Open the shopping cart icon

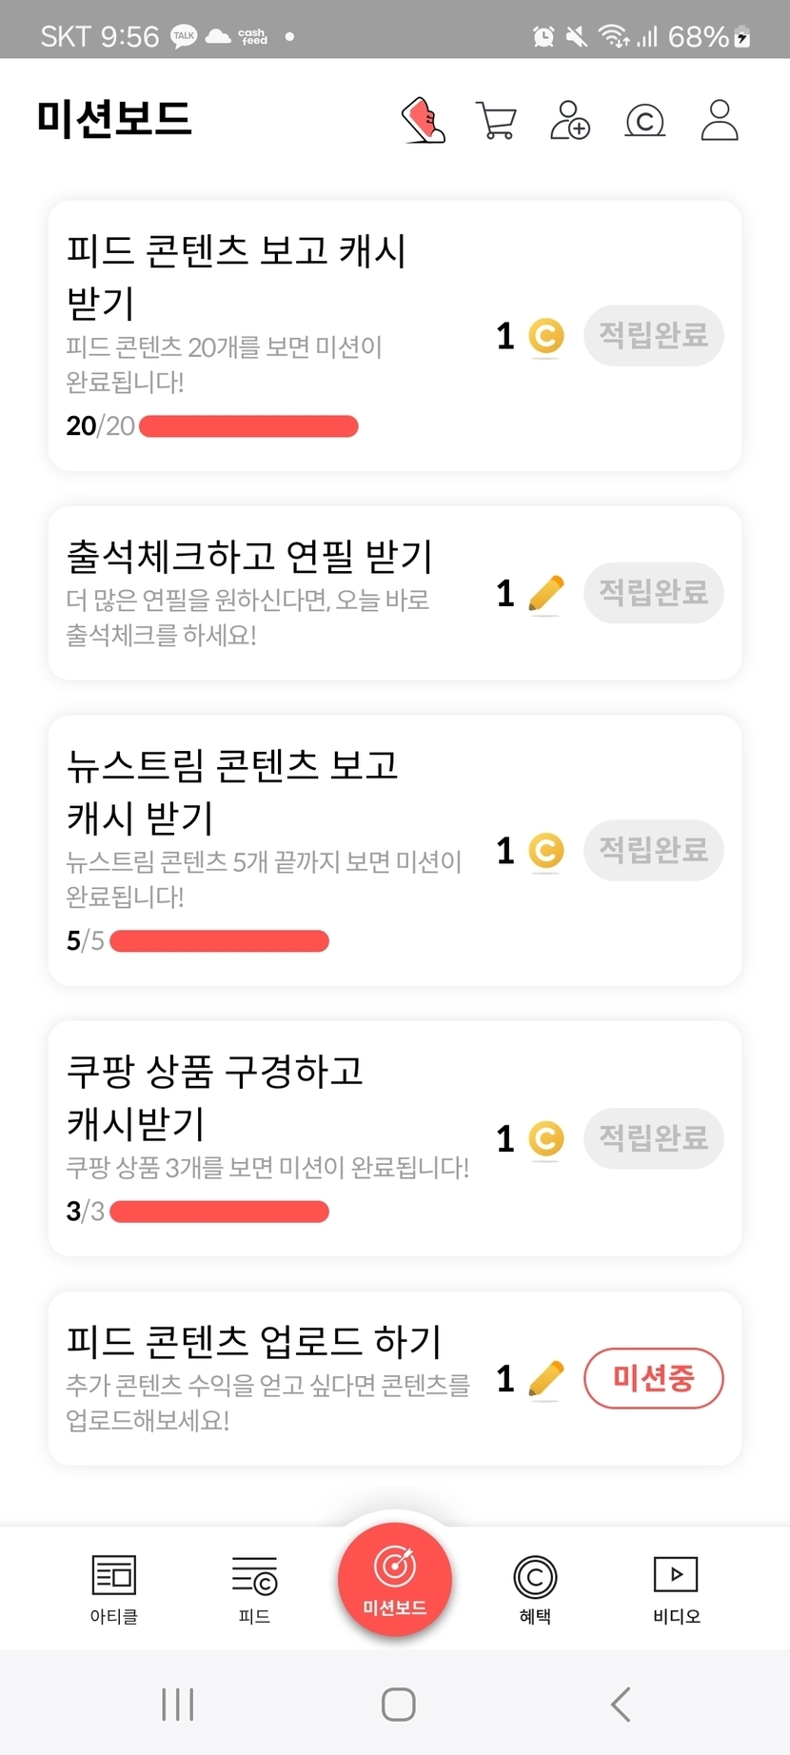point(496,121)
